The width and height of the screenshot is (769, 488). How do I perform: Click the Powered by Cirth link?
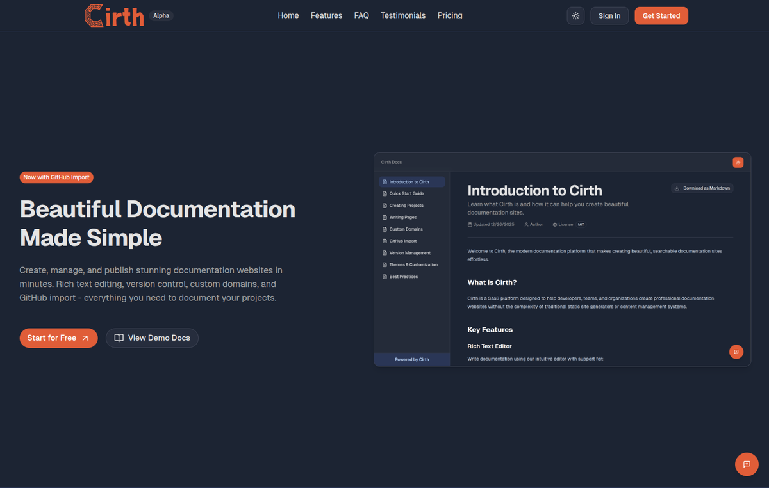pos(411,359)
